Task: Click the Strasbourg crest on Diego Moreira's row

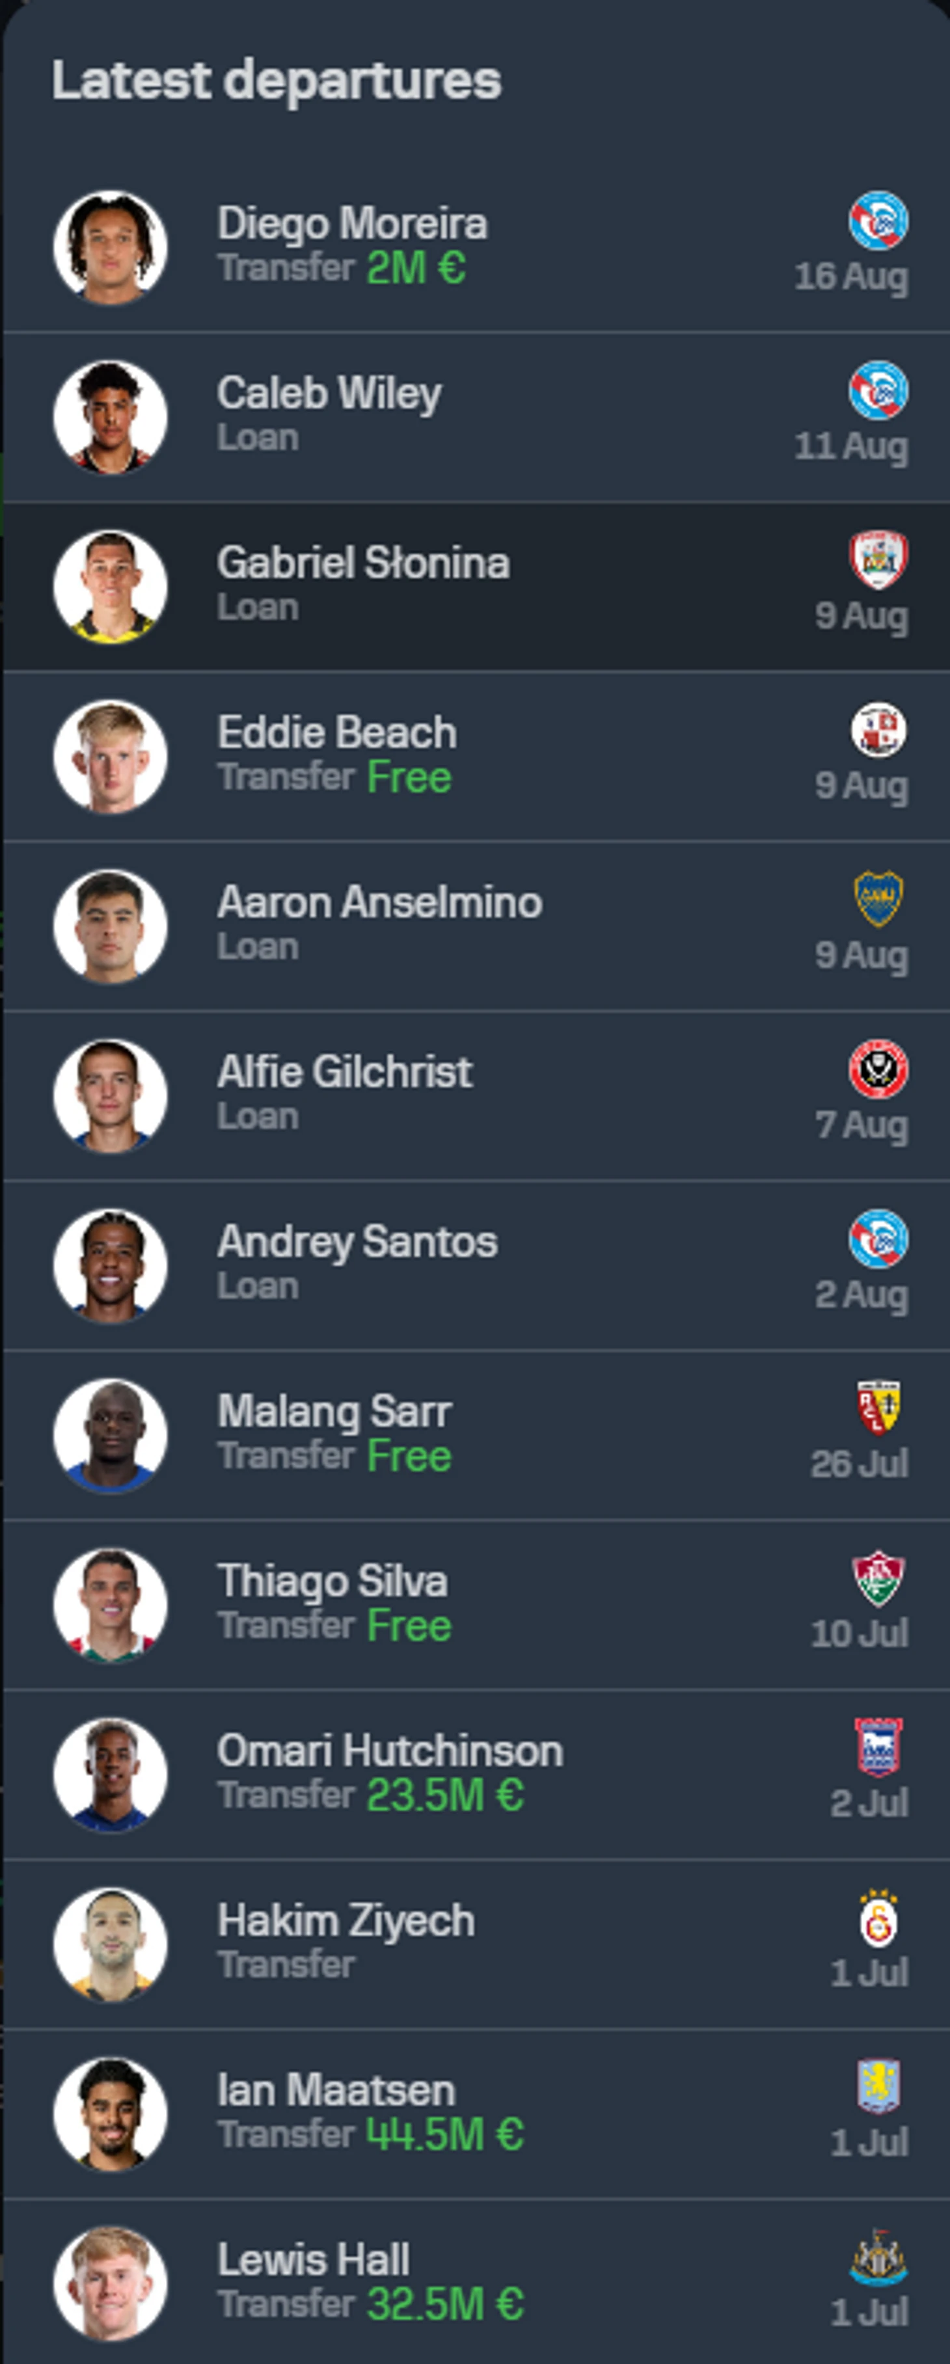Action: 878,221
